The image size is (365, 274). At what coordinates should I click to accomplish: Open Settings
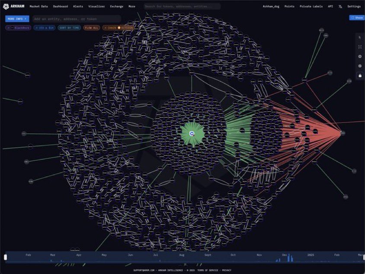click(x=354, y=6)
